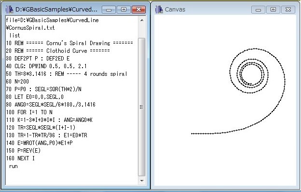Minimize the CornusSpiral code window
This screenshot has width=301, height=192.
pos(110,10)
